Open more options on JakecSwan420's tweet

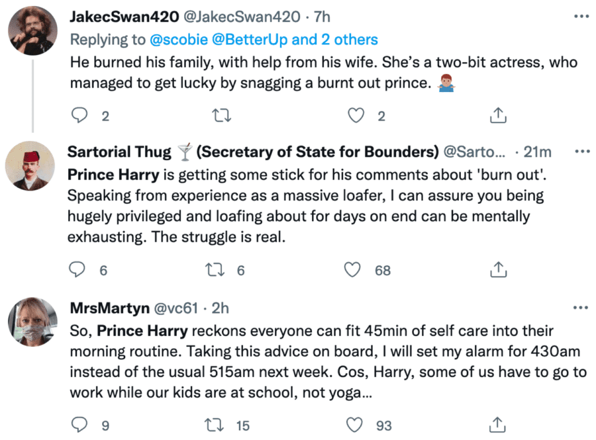[581, 16]
